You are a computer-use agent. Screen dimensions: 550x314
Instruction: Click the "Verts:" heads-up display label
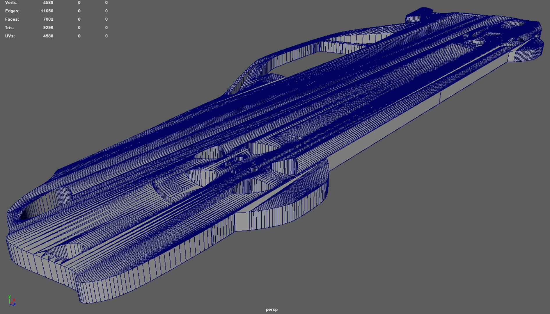(x=11, y=3)
